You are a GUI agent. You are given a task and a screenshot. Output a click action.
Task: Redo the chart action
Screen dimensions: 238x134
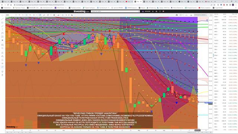point(69,15)
